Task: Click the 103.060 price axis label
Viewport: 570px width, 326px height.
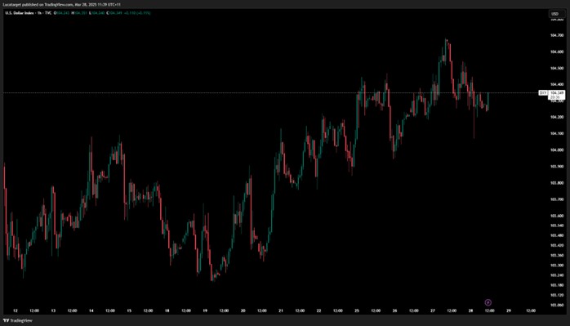Action: pos(557,305)
